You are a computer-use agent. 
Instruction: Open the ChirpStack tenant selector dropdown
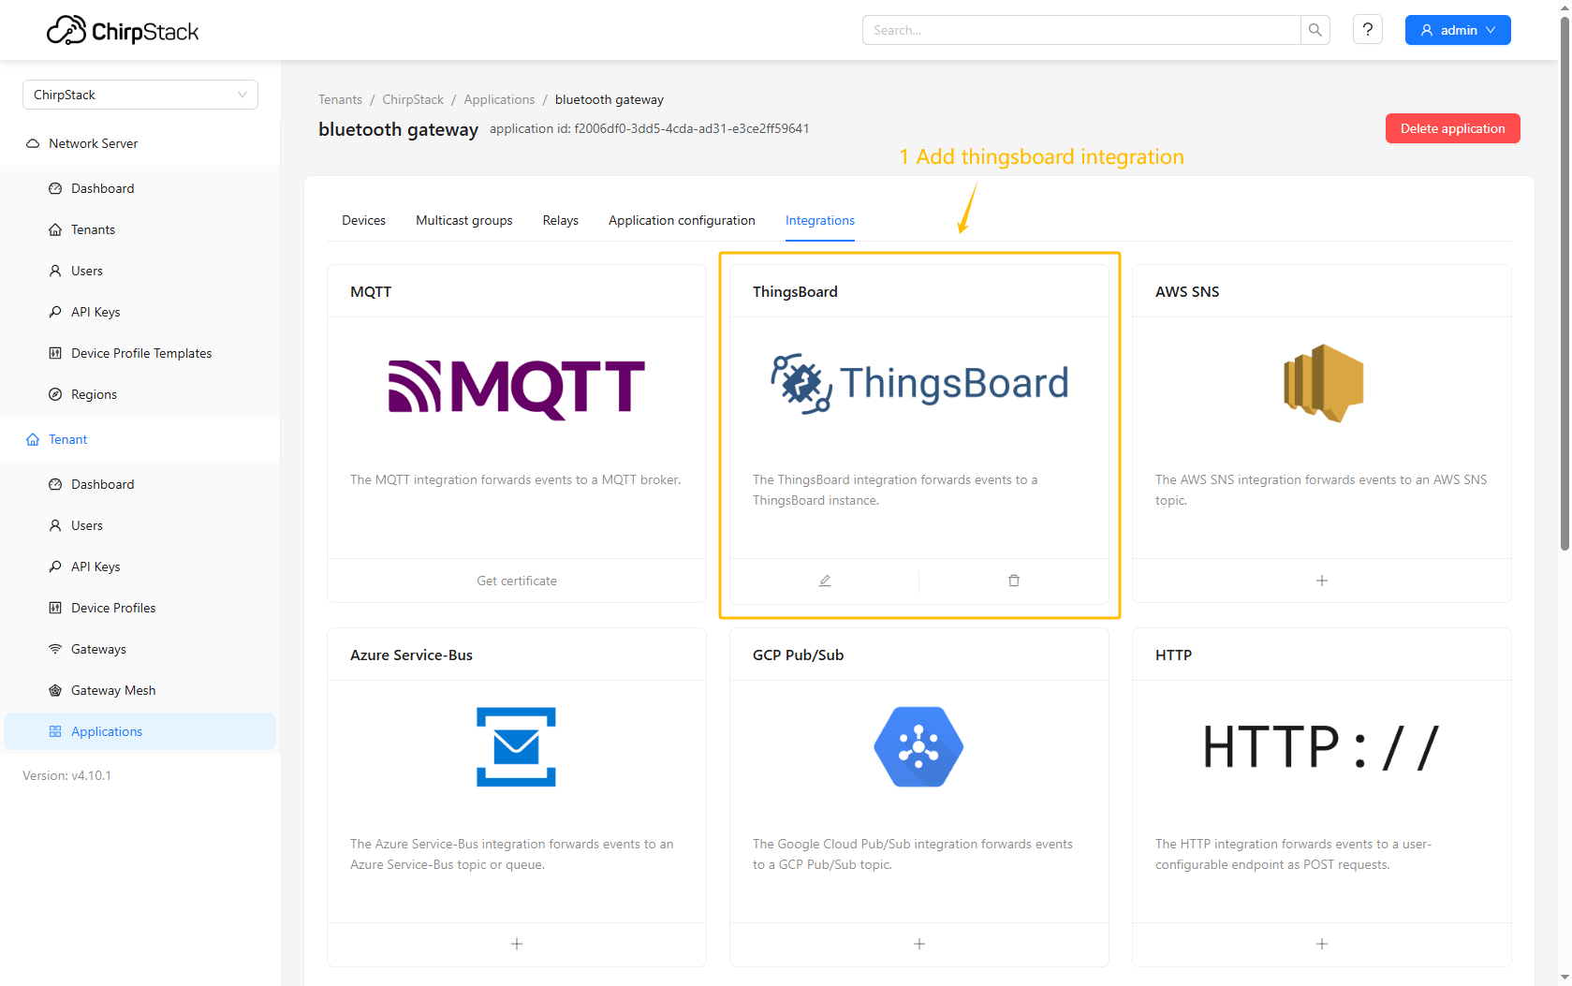point(140,95)
